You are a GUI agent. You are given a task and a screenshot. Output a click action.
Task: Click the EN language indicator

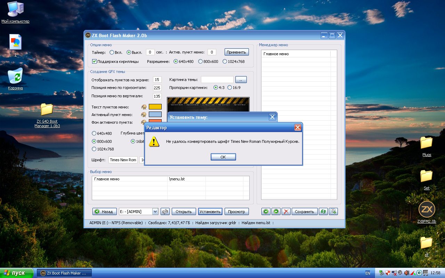click(368, 273)
